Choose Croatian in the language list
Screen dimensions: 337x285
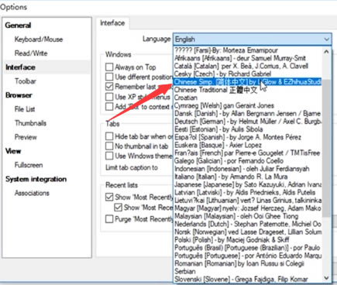[x=248, y=98]
